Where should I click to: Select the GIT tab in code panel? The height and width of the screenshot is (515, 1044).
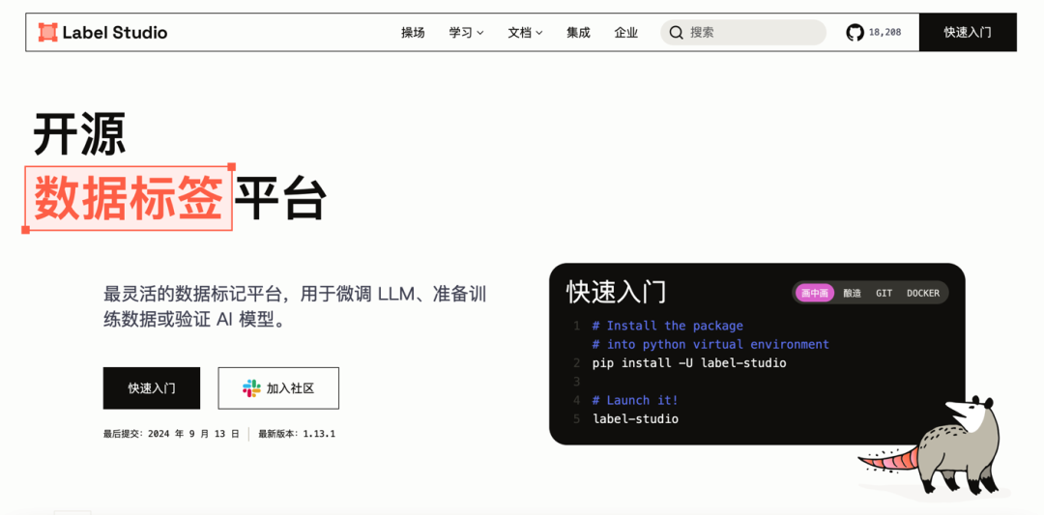click(x=884, y=293)
